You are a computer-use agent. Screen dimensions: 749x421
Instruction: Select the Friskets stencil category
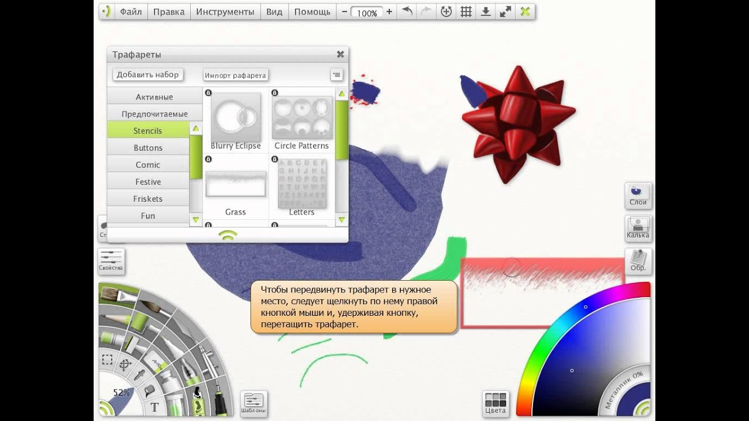click(x=147, y=198)
